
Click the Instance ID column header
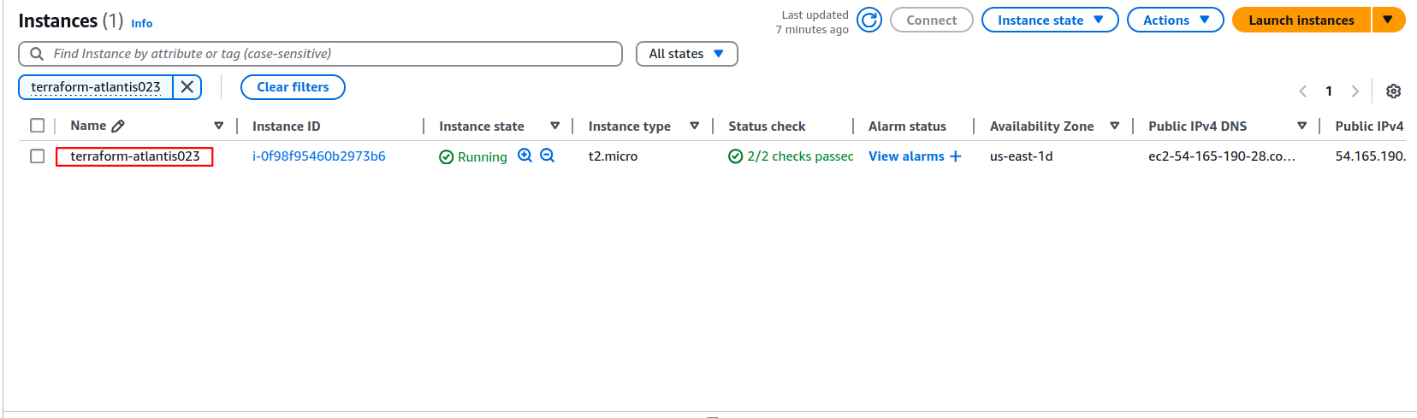(x=287, y=127)
